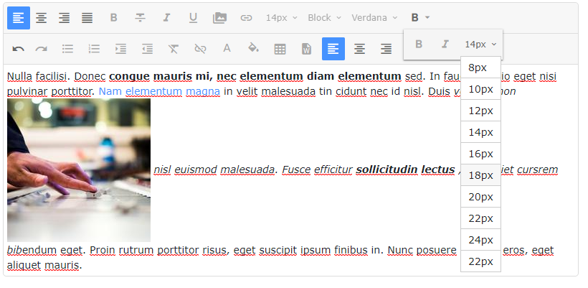Viewport: 588px width, 288px height.
Task: Click bold italic text 'sollicitudin lectus'
Action: point(405,169)
